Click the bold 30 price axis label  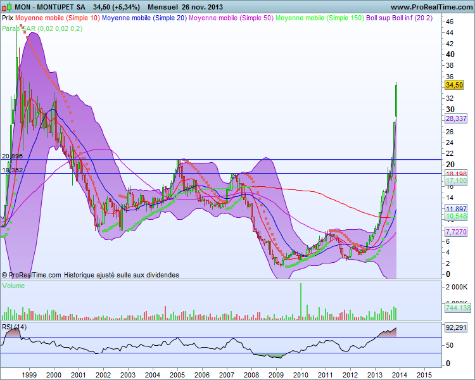click(x=450, y=110)
